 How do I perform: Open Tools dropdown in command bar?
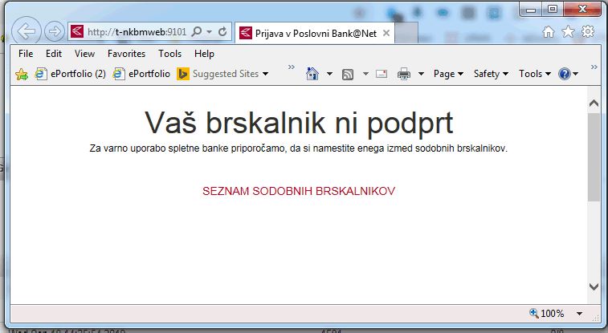click(535, 74)
